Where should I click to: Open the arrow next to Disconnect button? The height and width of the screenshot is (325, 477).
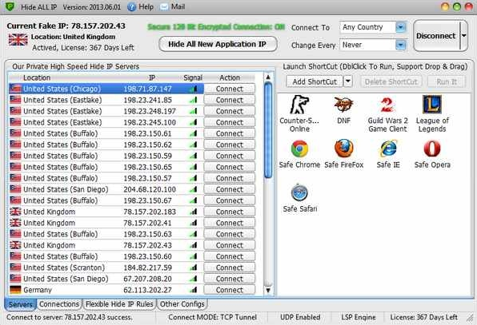click(463, 36)
